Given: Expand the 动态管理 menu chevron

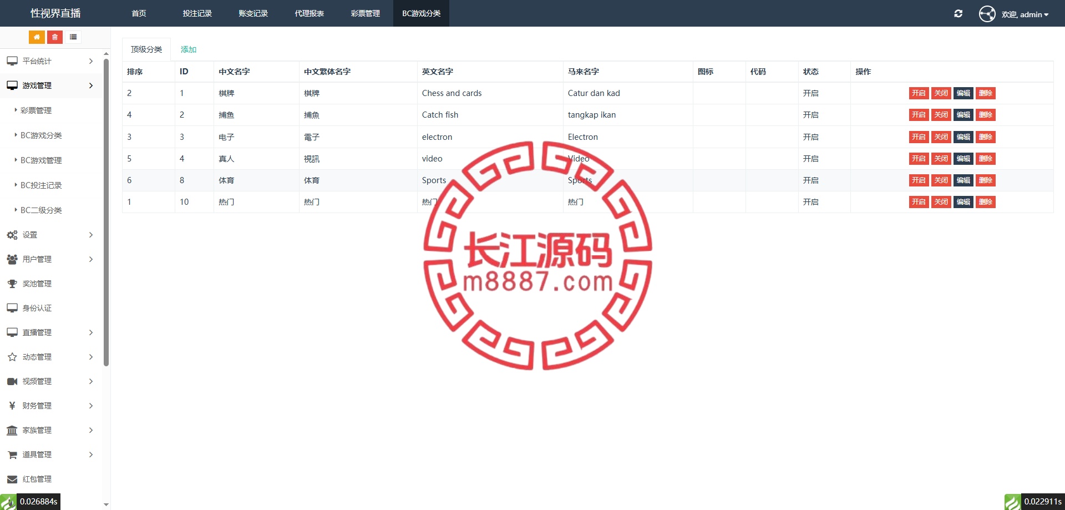Looking at the screenshot, I should coord(91,357).
